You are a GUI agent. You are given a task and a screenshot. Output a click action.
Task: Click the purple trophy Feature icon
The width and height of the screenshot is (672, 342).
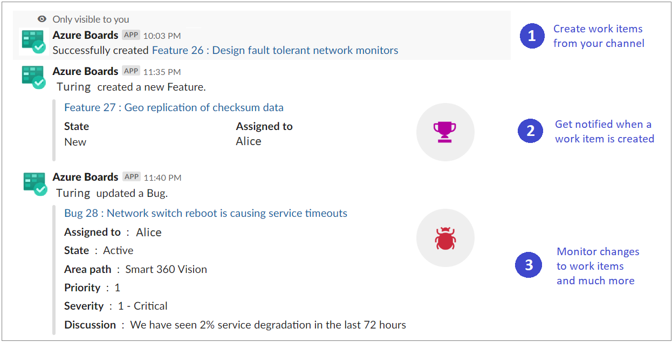point(445,132)
